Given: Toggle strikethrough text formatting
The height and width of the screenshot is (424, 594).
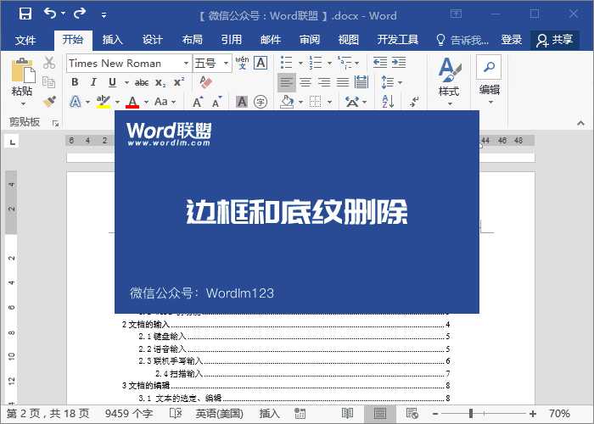Looking at the screenshot, I should (x=142, y=82).
